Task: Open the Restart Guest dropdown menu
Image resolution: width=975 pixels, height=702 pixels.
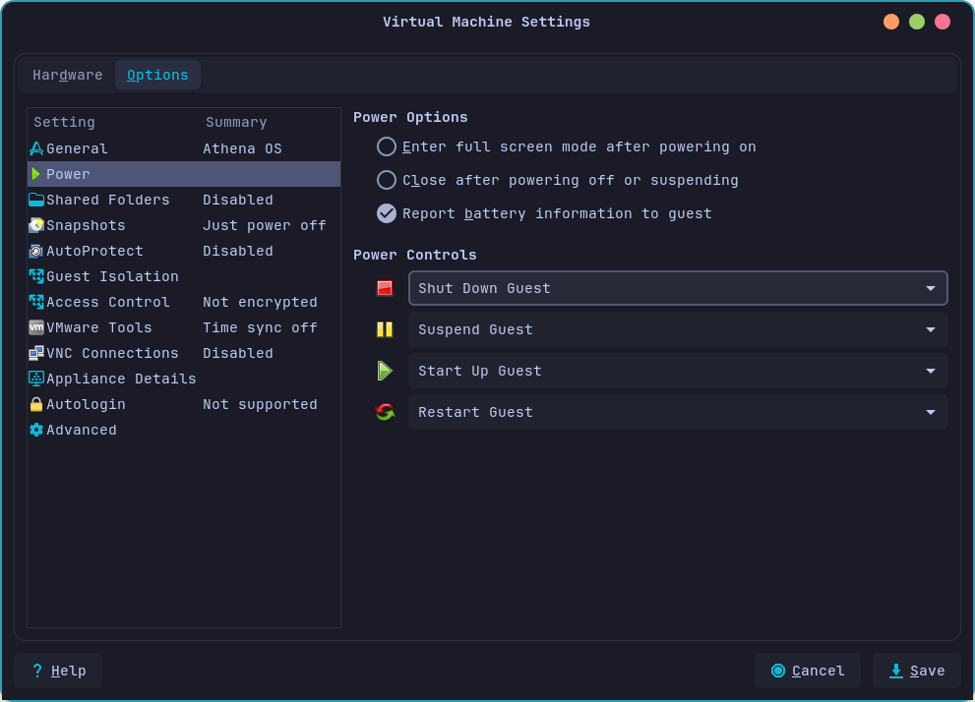Action: [x=929, y=412]
